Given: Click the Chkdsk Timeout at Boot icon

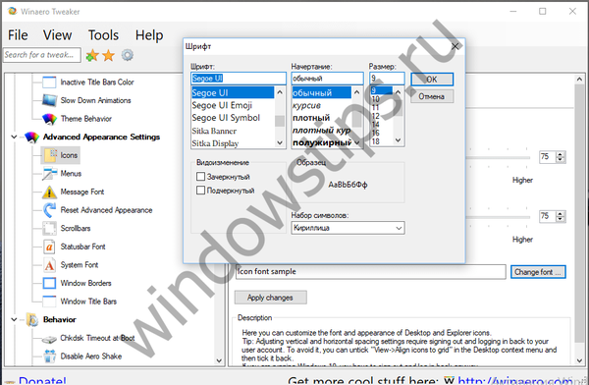Looking at the screenshot, I should [x=49, y=339].
